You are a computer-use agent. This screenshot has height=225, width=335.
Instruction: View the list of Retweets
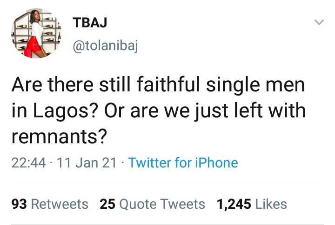(x=49, y=204)
